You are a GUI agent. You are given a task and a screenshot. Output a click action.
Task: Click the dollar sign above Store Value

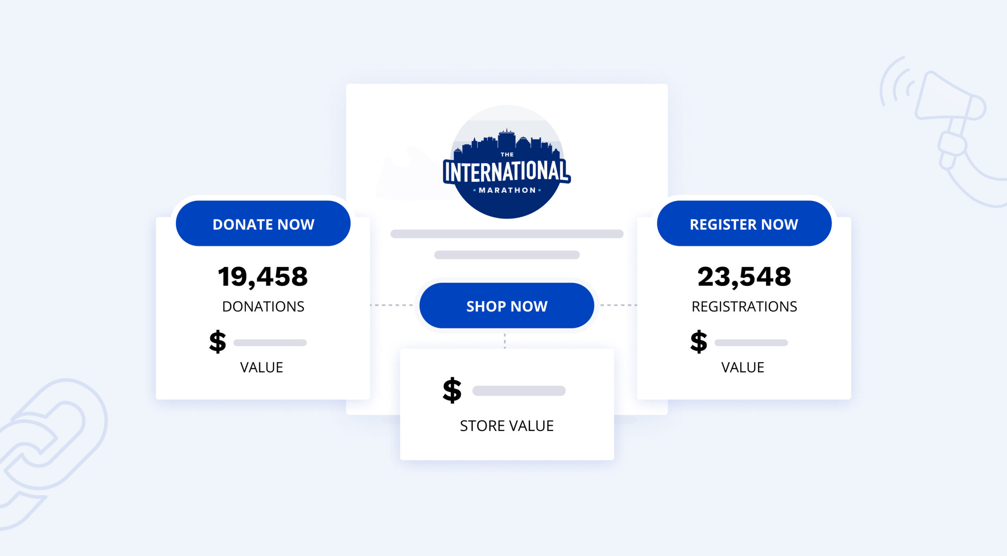(x=452, y=390)
